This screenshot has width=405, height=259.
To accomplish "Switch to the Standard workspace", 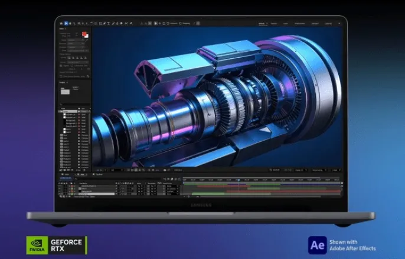I will click(x=315, y=24).
